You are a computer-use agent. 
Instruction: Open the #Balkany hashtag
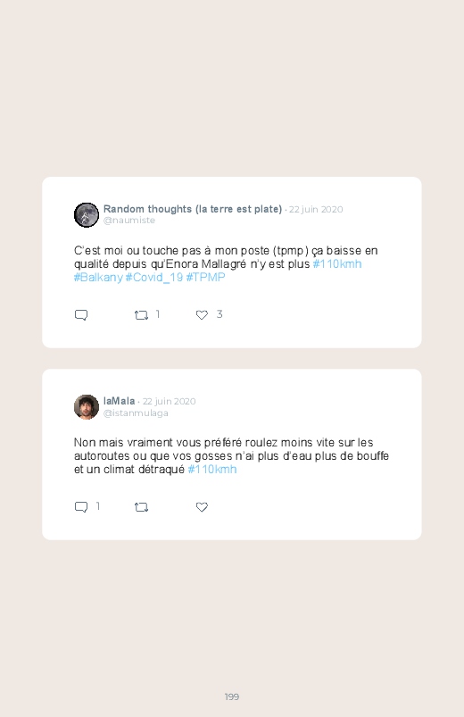click(x=98, y=278)
